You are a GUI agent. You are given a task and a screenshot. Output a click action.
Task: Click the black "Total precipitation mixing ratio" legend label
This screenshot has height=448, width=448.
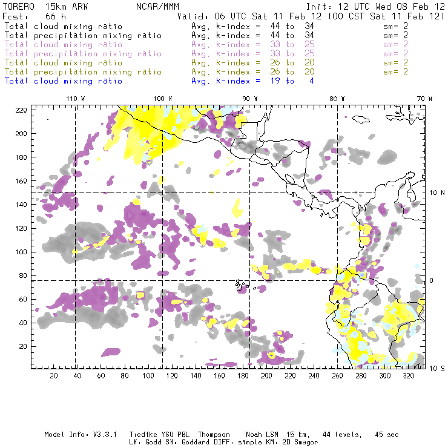[83, 36]
